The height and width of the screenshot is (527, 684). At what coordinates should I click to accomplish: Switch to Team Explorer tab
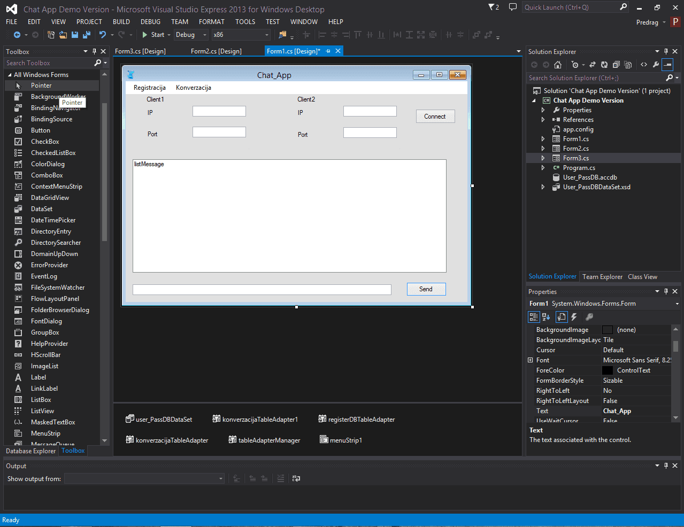click(602, 277)
